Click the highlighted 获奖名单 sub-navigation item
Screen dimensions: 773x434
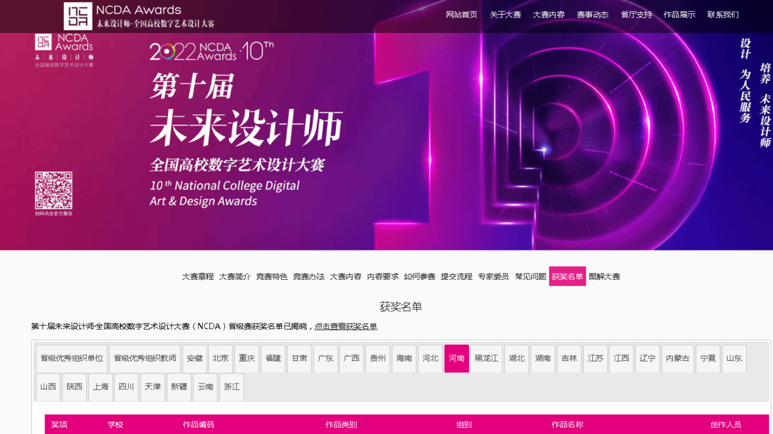567,277
